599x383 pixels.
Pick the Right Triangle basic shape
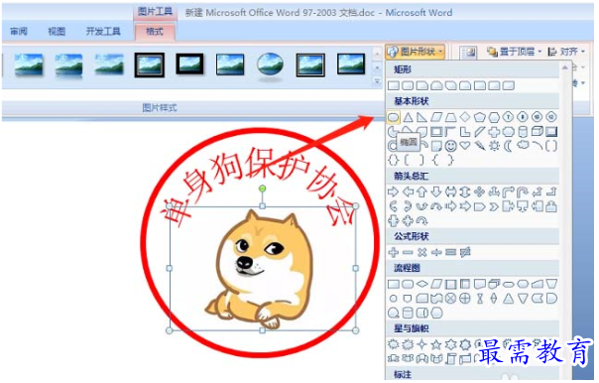pos(422,117)
